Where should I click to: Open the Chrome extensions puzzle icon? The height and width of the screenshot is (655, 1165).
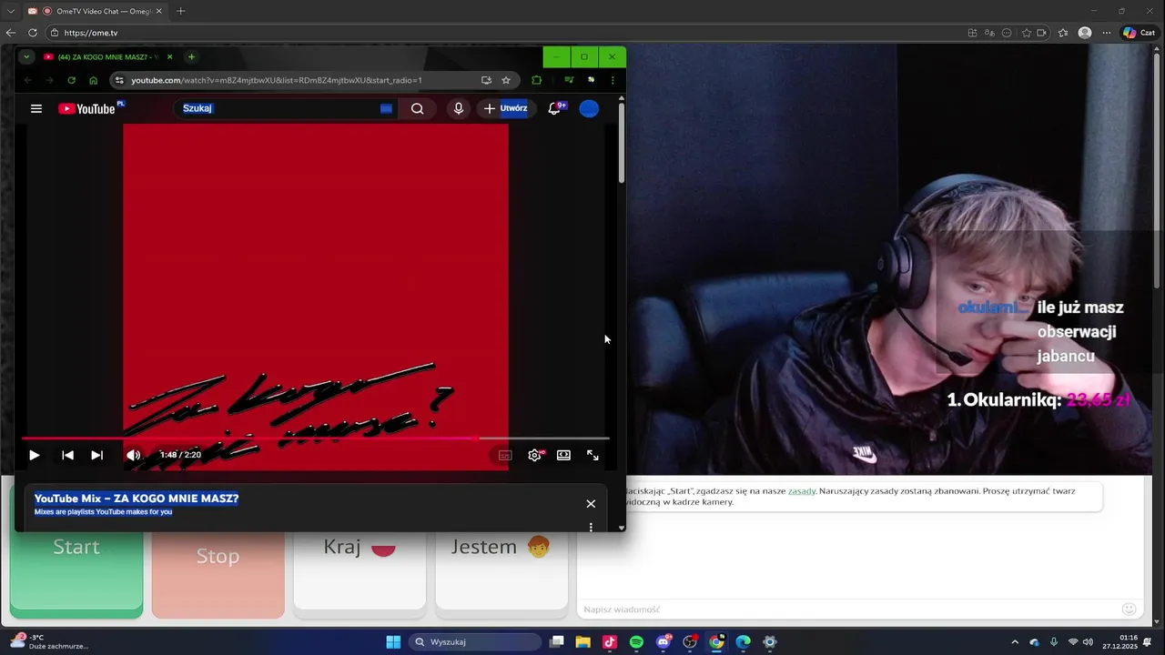click(536, 80)
